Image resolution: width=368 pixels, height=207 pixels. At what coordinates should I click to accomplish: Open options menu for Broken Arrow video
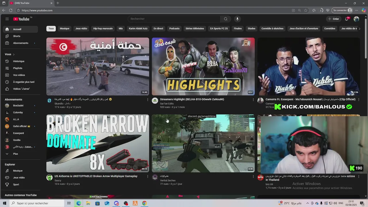[148, 176]
